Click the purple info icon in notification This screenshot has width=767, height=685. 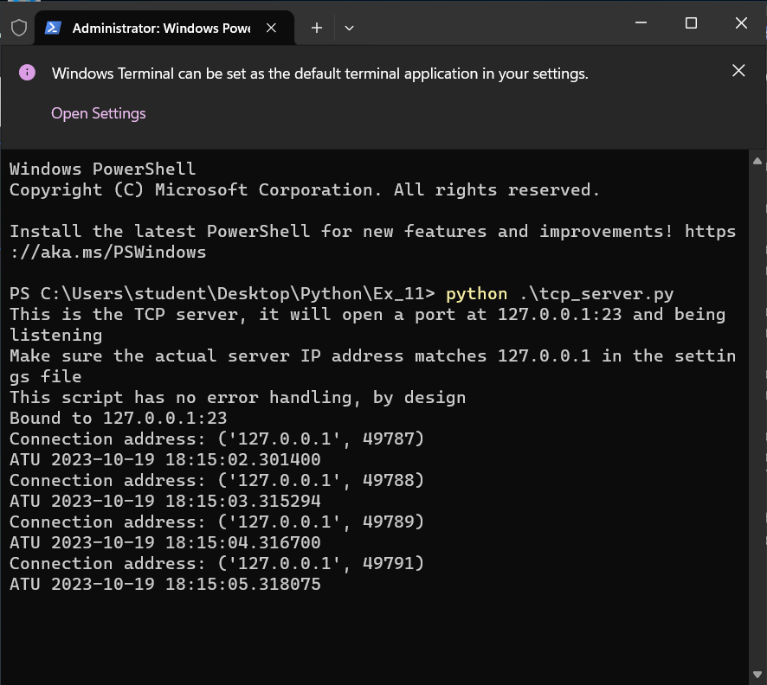pyautogui.click(x=27, y=73)
